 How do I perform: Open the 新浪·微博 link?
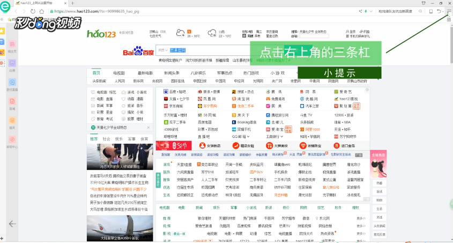(209, 92)
